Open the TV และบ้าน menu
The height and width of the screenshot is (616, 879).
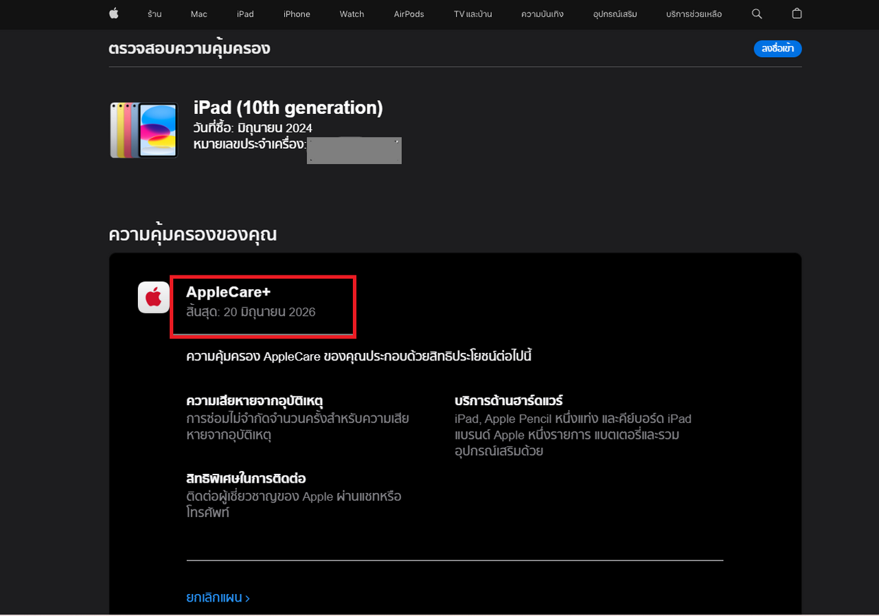coord(472,14)
